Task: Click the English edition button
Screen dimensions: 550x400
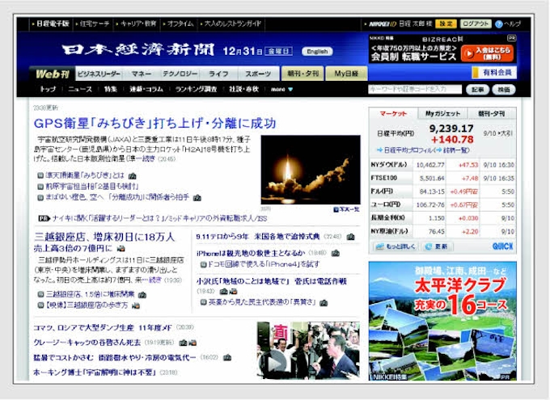Action: (317, 51)
